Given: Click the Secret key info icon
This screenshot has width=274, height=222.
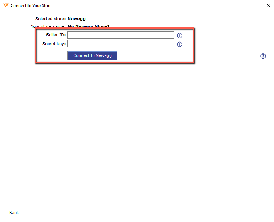Looking at the screenshot, I should pyautogui.click(x=180, y=44).
